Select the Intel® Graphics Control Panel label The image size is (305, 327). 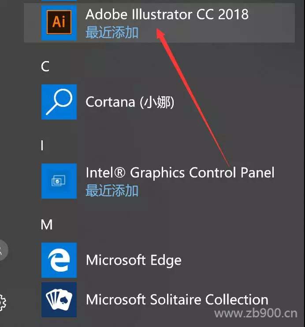(180, 172)
